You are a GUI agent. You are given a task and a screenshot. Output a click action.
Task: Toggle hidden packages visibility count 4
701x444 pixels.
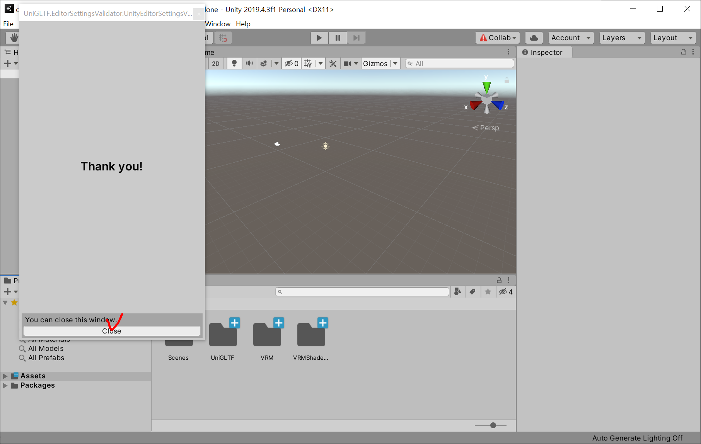(506, 292)
